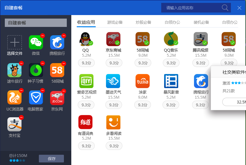Click the 激活 star rating in popup
Image resolution: width=246 pixels, height=165 pixels.
[x=239, y=83]
